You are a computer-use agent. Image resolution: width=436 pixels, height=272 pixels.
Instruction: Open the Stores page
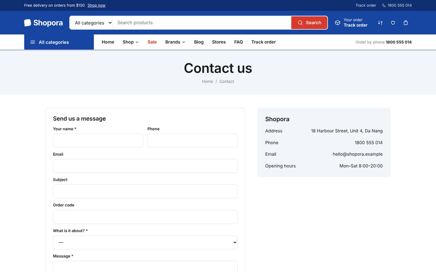[219, 42]
